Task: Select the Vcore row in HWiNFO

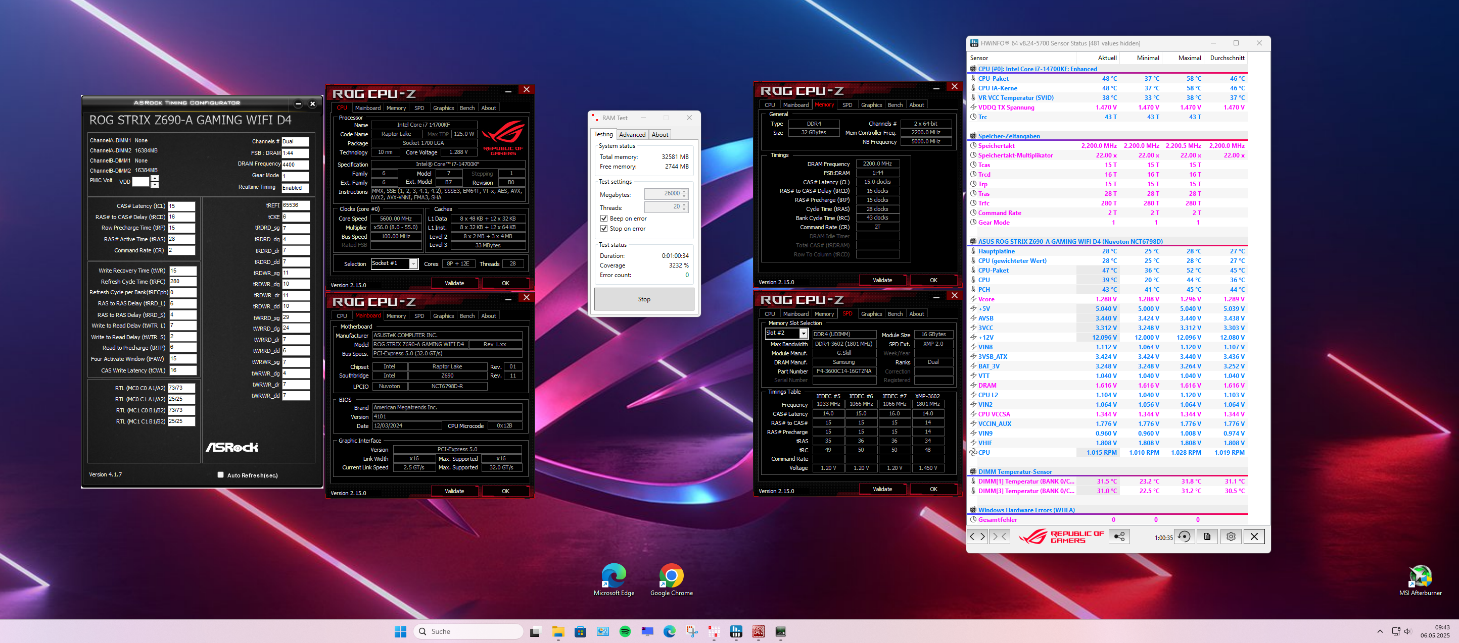Action: point(1107,299)
